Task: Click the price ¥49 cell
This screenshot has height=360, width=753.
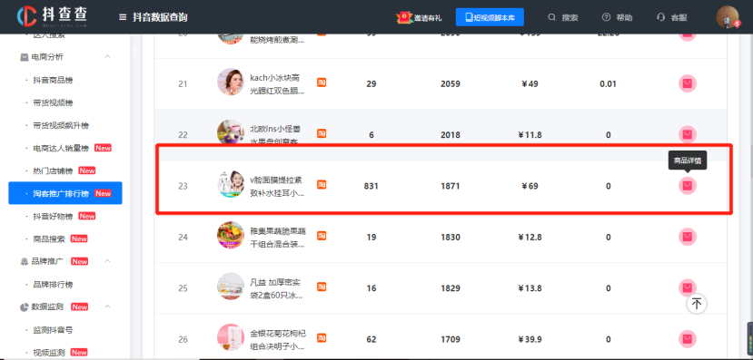Action: coord(530,84)
